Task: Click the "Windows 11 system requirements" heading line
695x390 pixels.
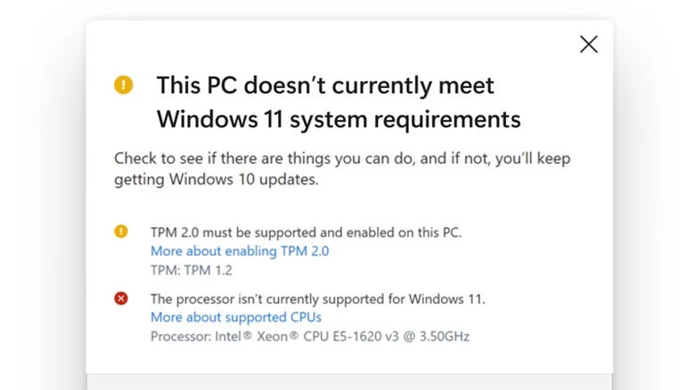Action: (339, 118)
